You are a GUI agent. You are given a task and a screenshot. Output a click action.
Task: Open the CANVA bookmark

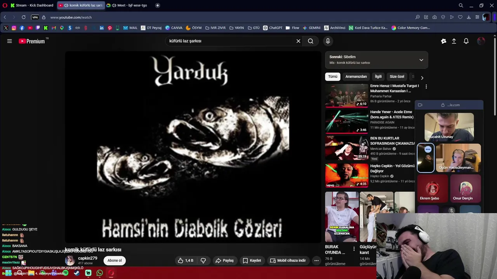tap(174, 28)
